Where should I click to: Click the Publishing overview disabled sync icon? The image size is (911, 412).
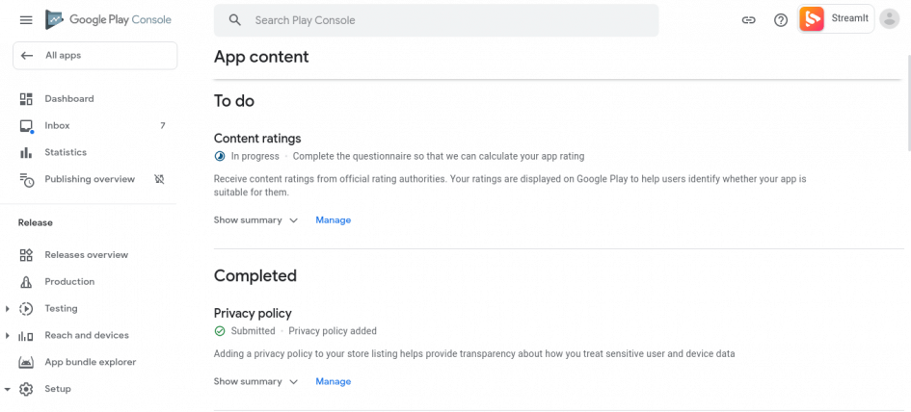(x=160, y=179)
